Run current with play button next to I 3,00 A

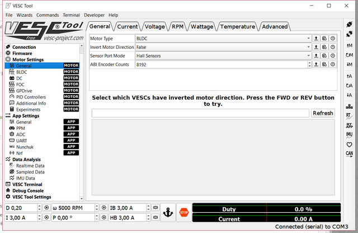point(46,217)
